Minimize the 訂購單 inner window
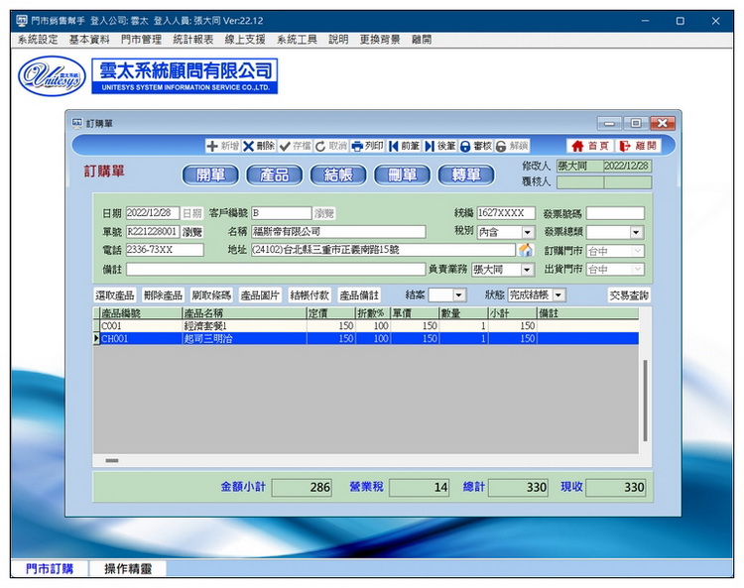The width and height of the screenshot is (744, 588). pyautogui.click(x=610, y=123)
